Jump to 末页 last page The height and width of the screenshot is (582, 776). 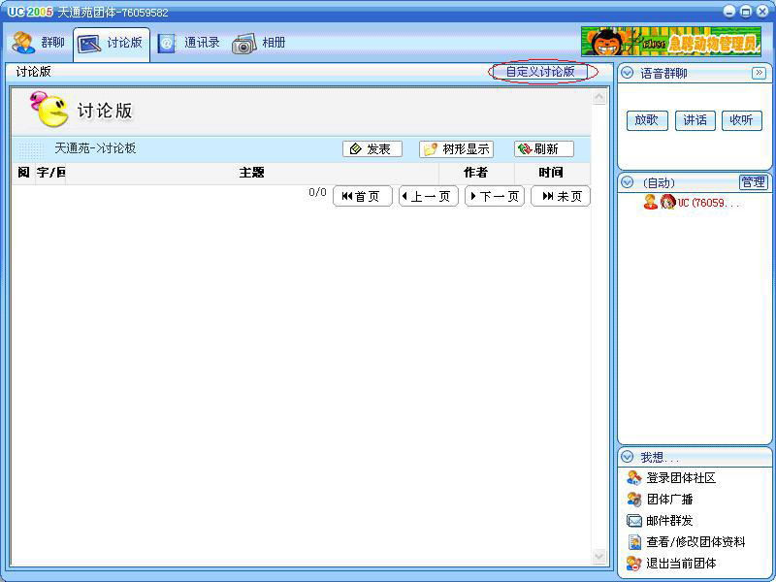click(561, 196)
